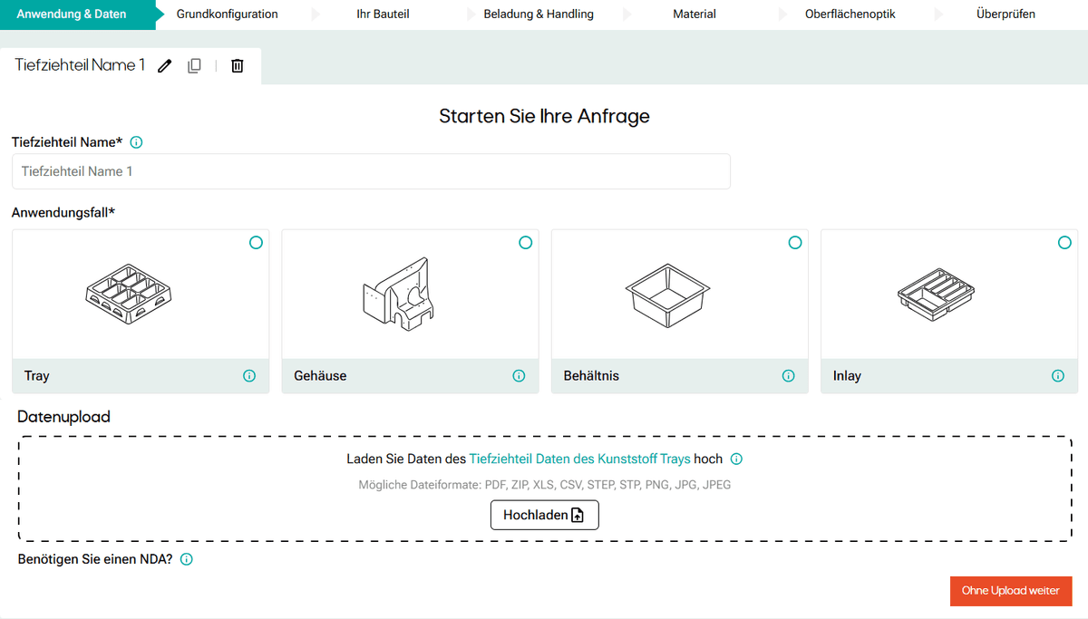Image resolution: width=1088 pixels, height=619 pixels.
Task: Open the Oberflächenoptik step
Action: tap(850, 15)
